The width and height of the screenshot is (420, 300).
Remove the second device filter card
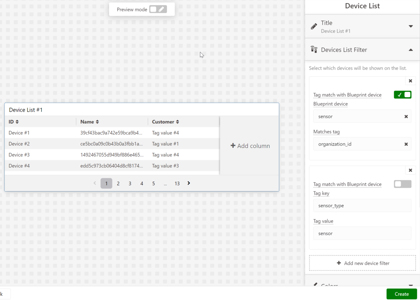click(x=411, y=170)
